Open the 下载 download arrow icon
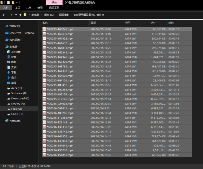The width and height of the screenshot is (203, 169). 8,73
